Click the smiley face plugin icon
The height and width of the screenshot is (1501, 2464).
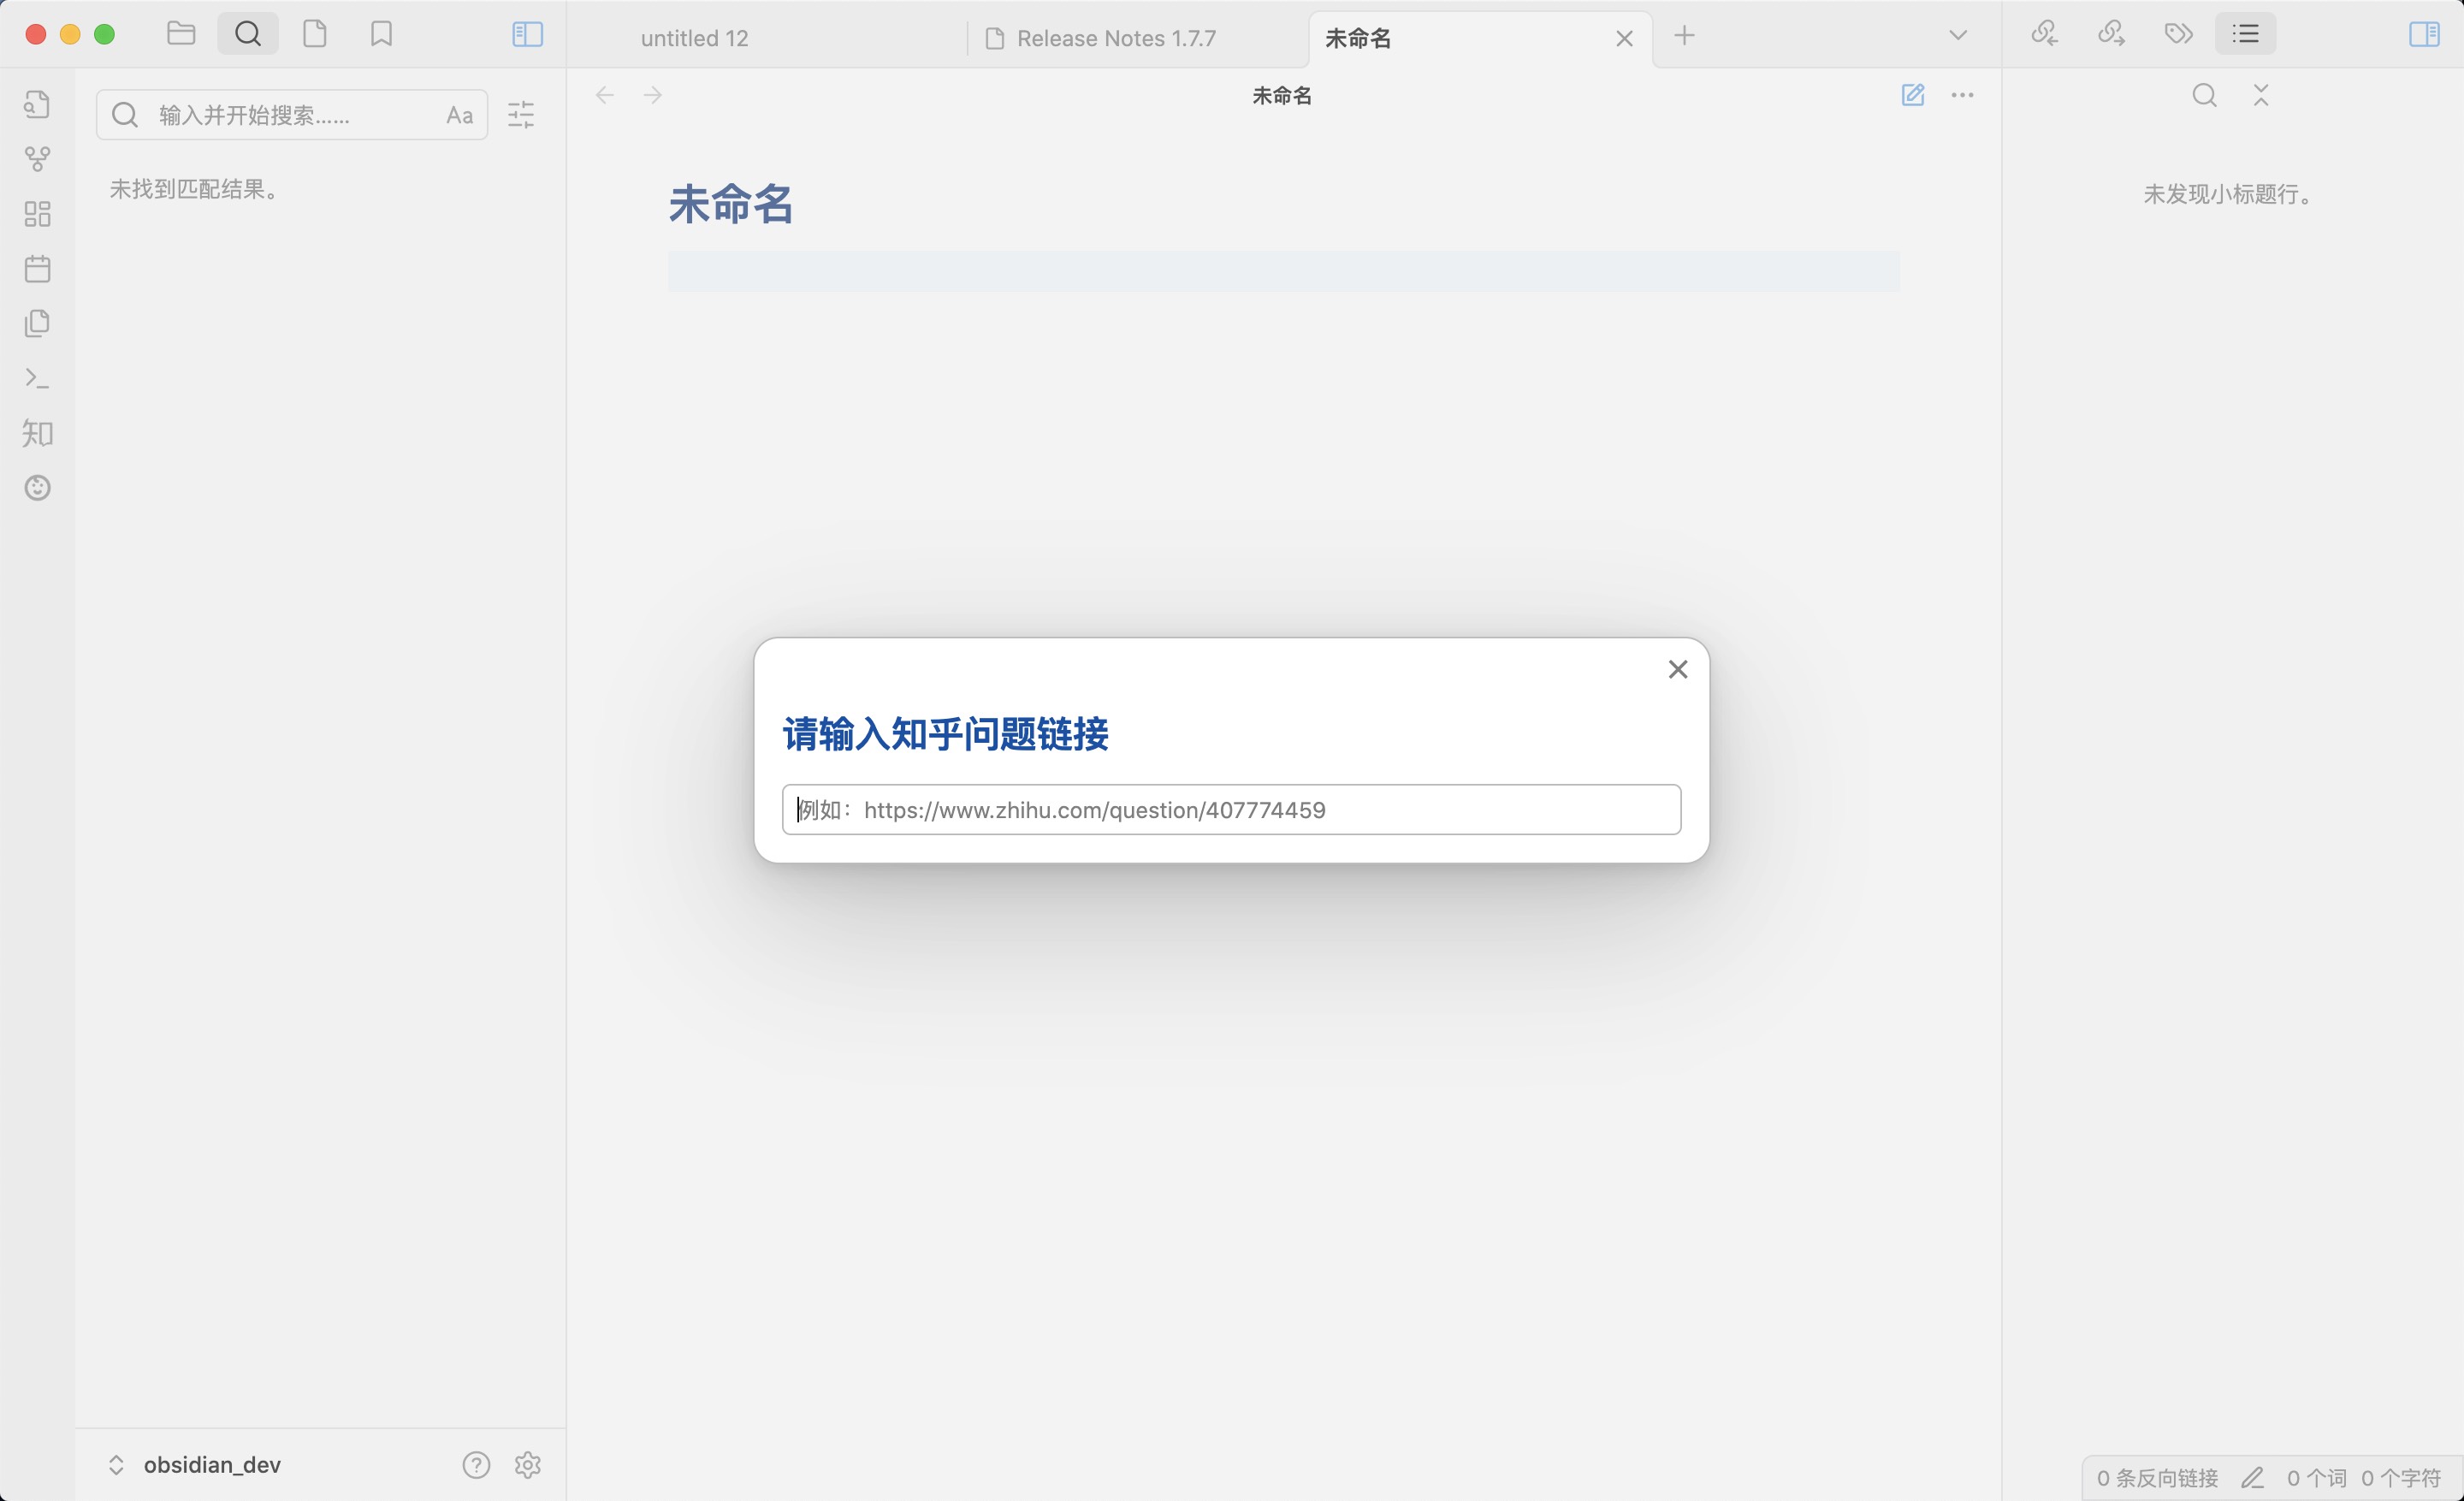coord(37,487)
